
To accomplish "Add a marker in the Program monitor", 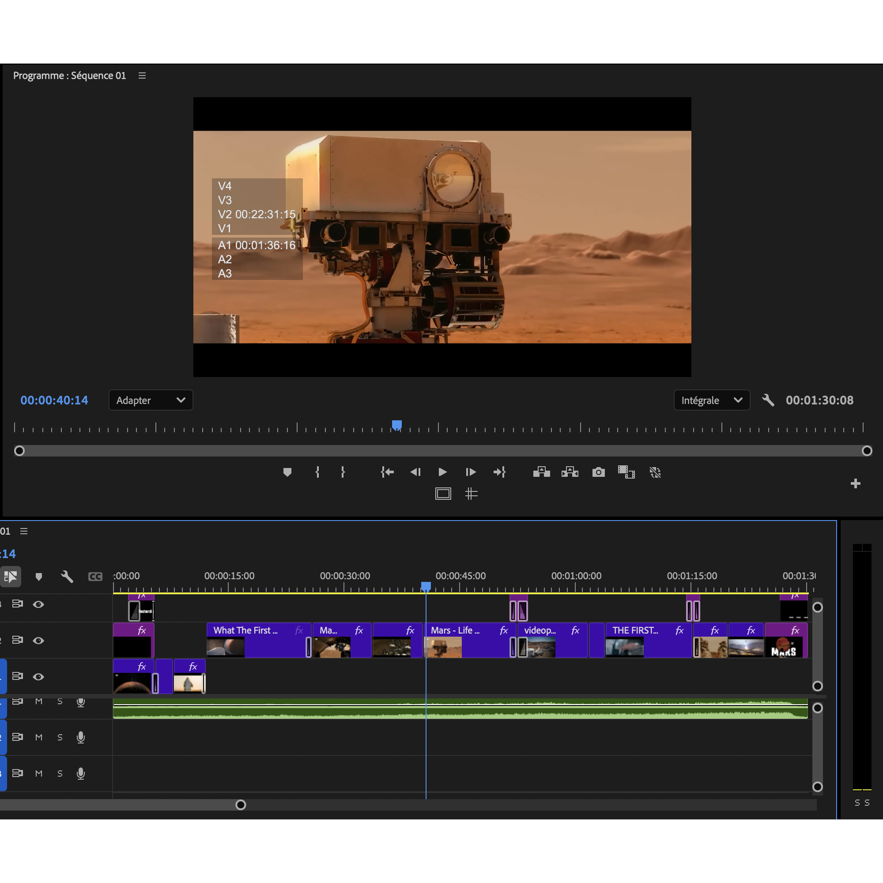I will 287,472.
